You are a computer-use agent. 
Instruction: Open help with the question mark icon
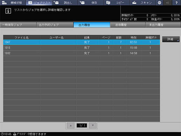(176, 3)
